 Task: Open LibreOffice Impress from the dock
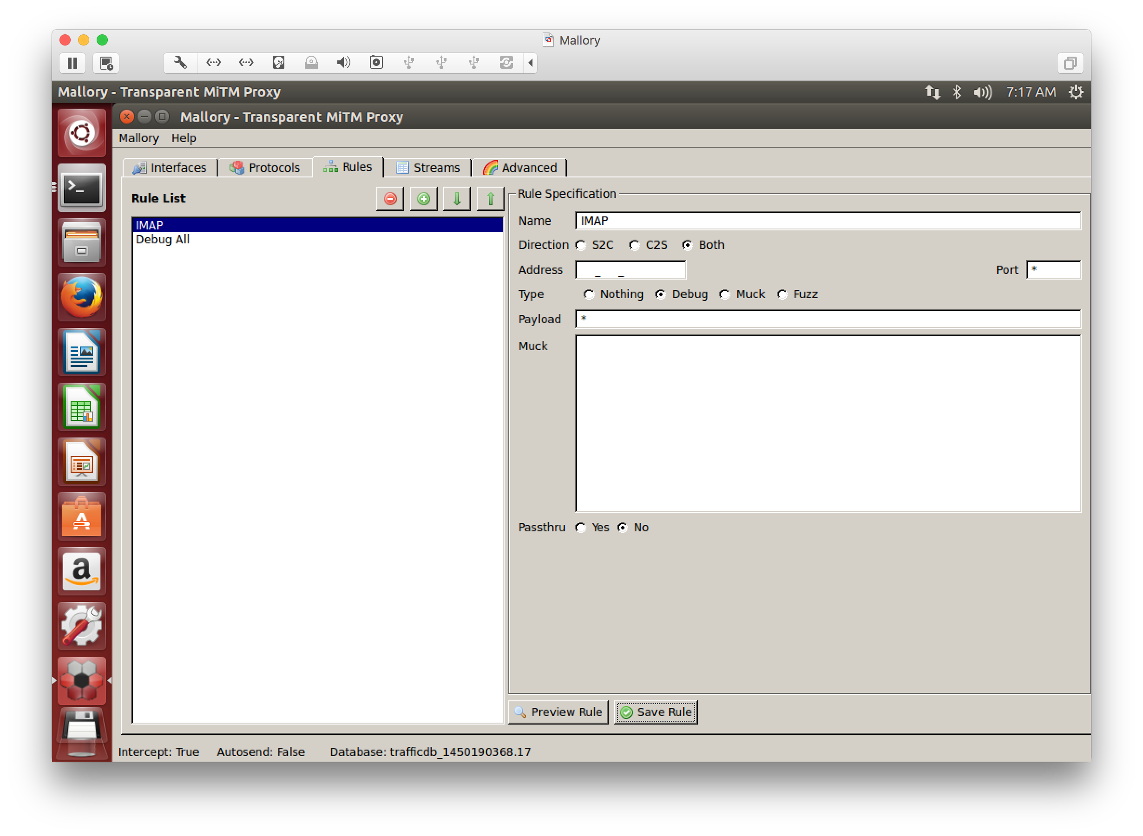coord(81,462)
